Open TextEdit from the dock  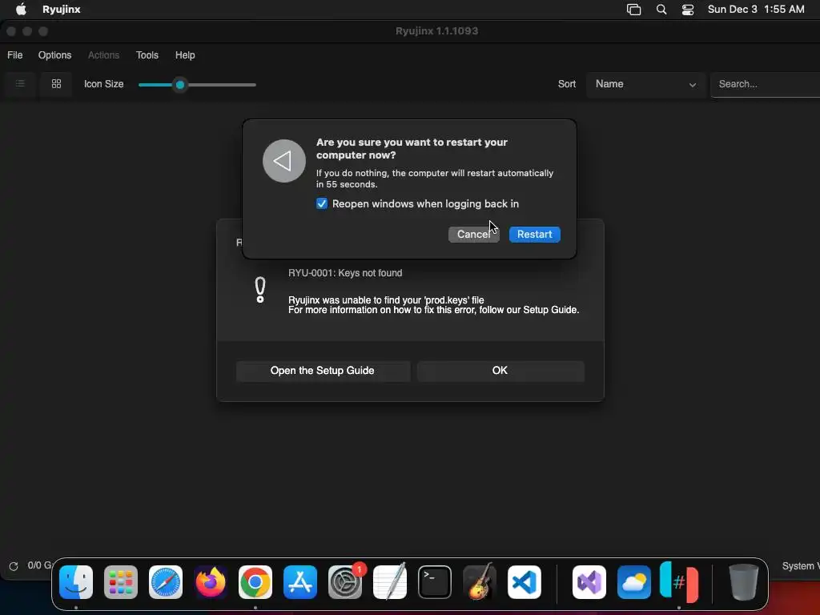click(390, 582)
